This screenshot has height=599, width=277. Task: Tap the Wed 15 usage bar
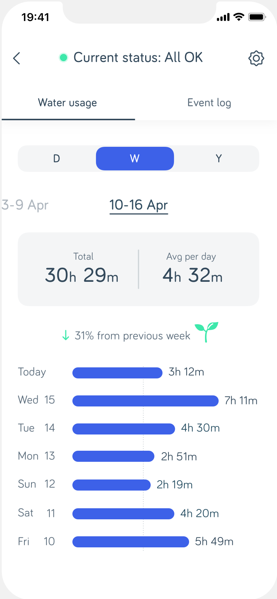click(x=145, y=401)
